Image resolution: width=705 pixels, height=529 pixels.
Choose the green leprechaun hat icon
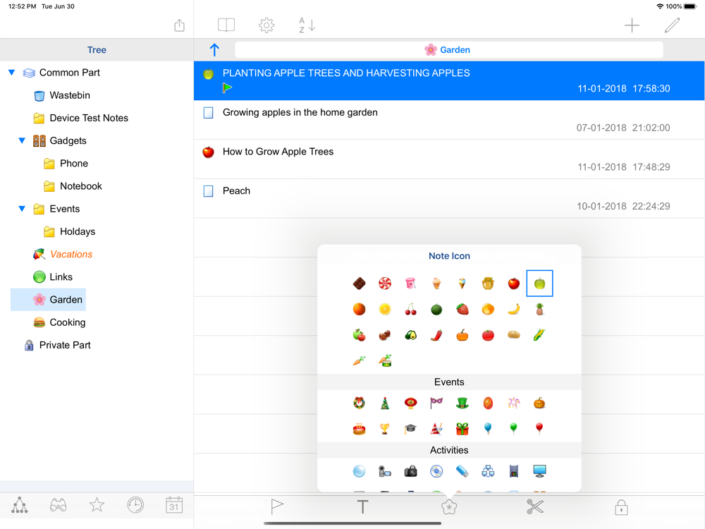[x=462, y=403]
